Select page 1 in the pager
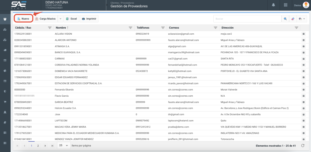The height and width of the screenshot is (152, 311). (32, 146)
